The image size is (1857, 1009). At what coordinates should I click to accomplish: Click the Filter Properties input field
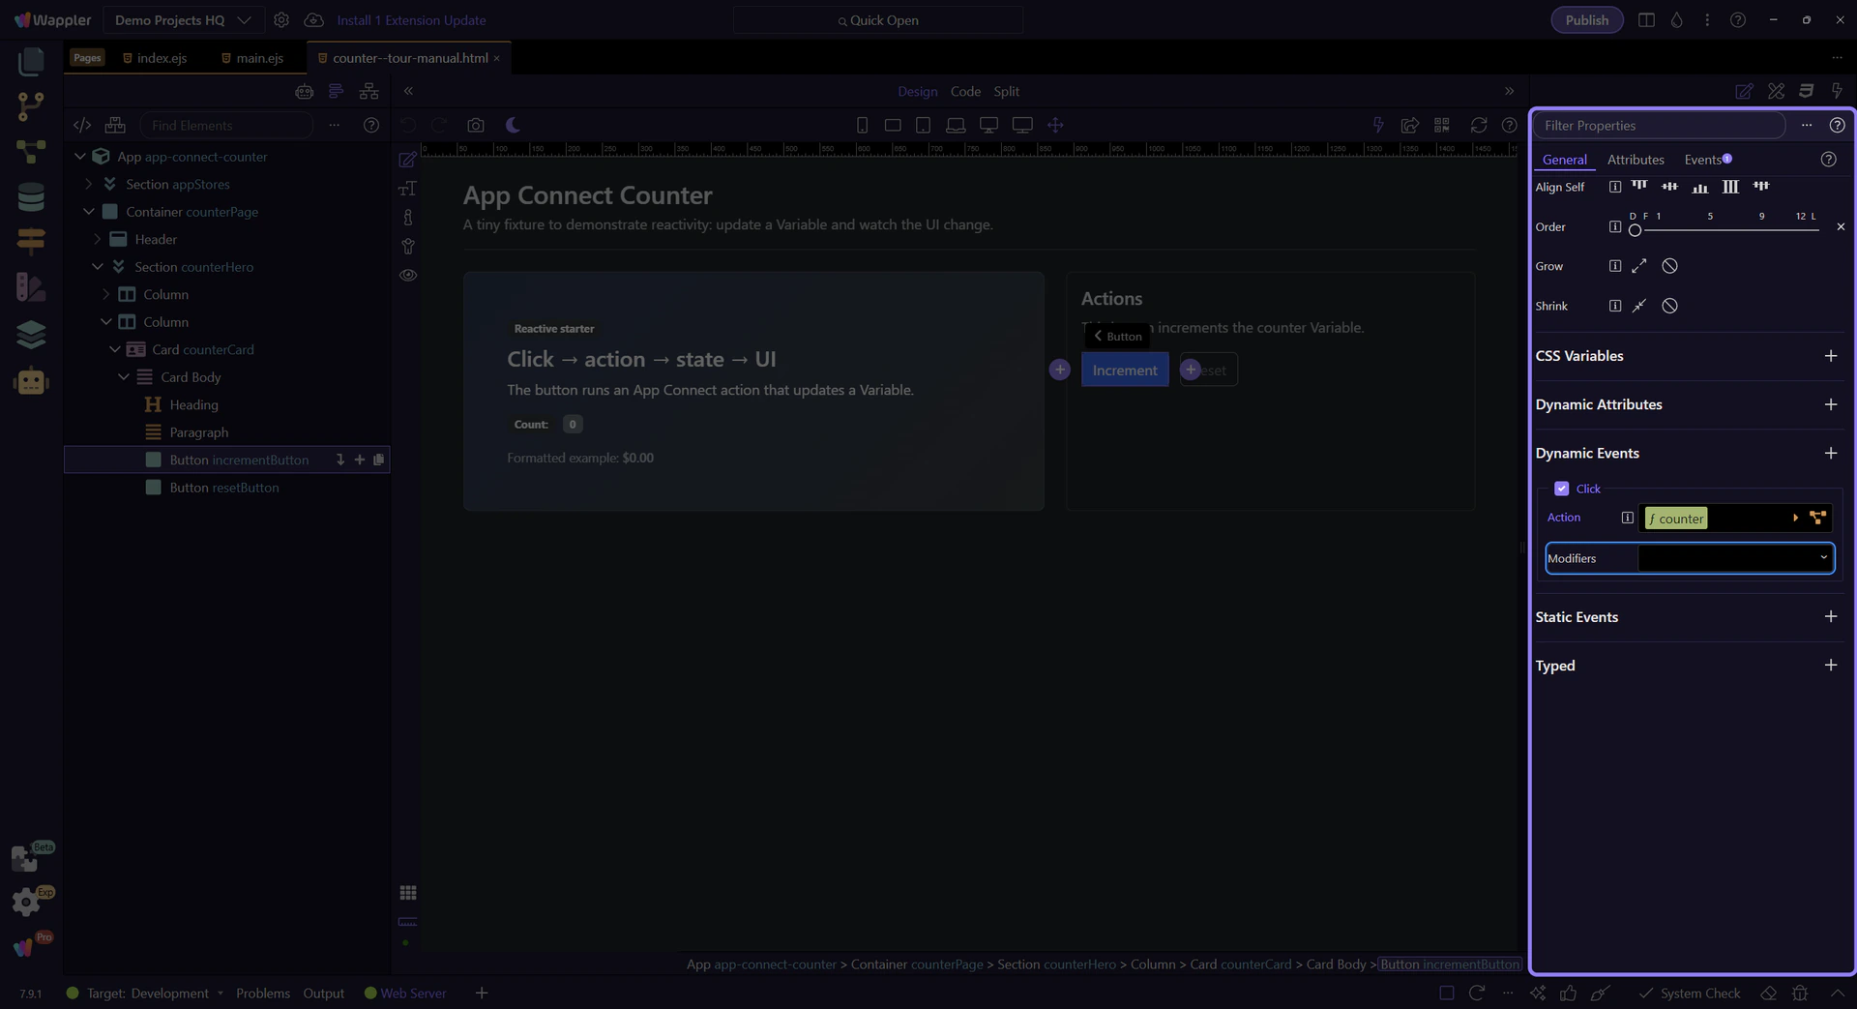tap(1658, 126)
